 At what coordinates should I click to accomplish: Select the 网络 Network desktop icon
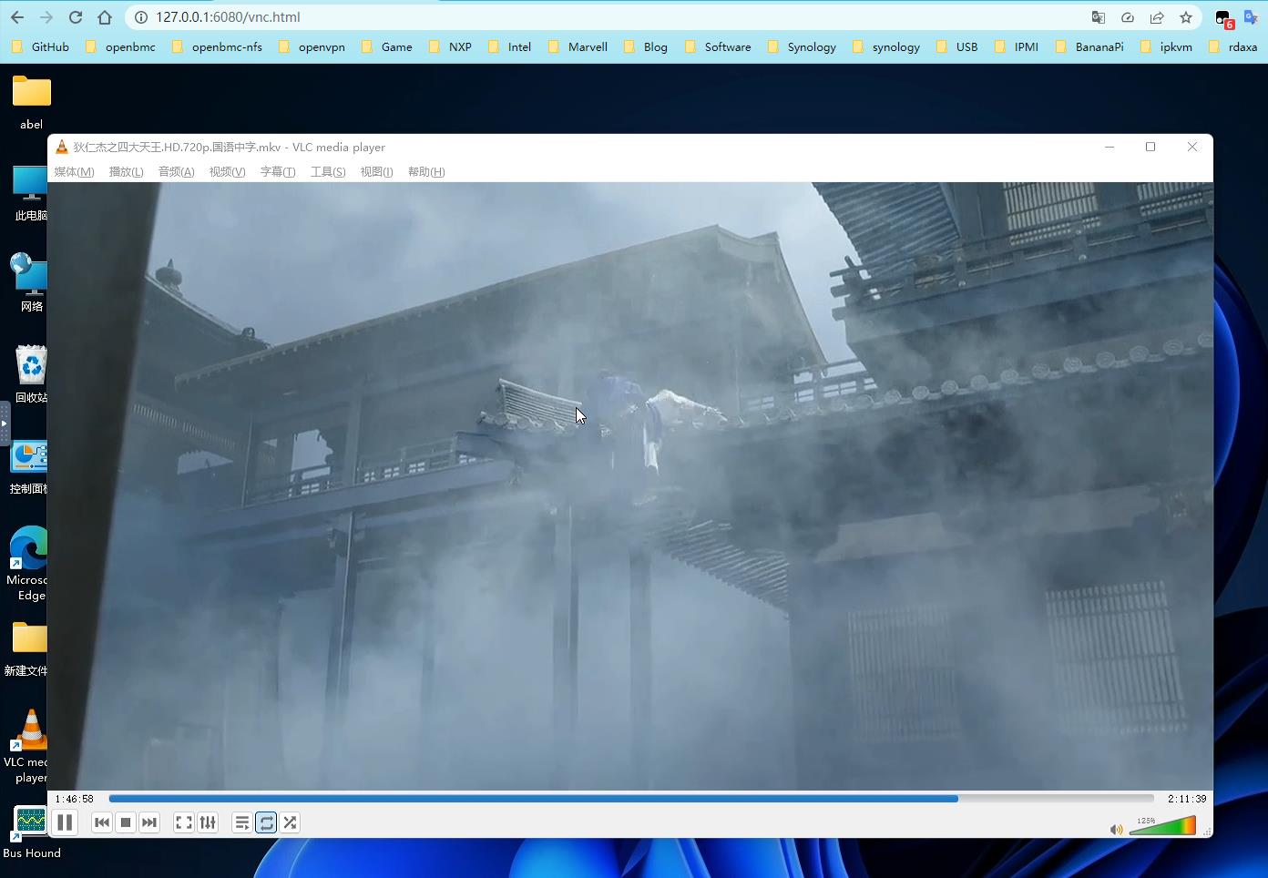[x=30, y=284]
